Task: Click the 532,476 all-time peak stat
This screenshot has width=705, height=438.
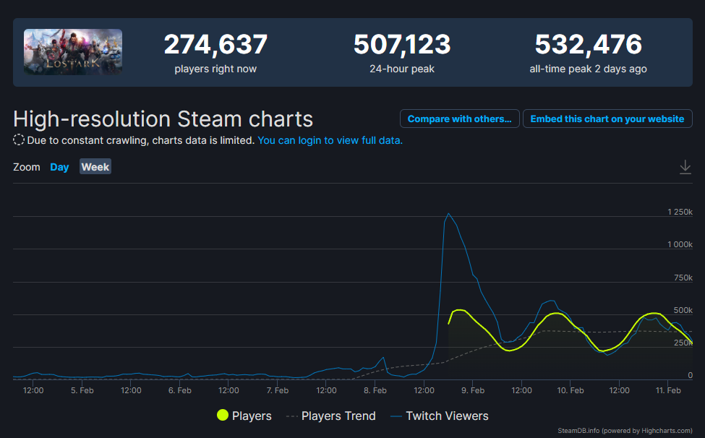Action: [588, 53]
